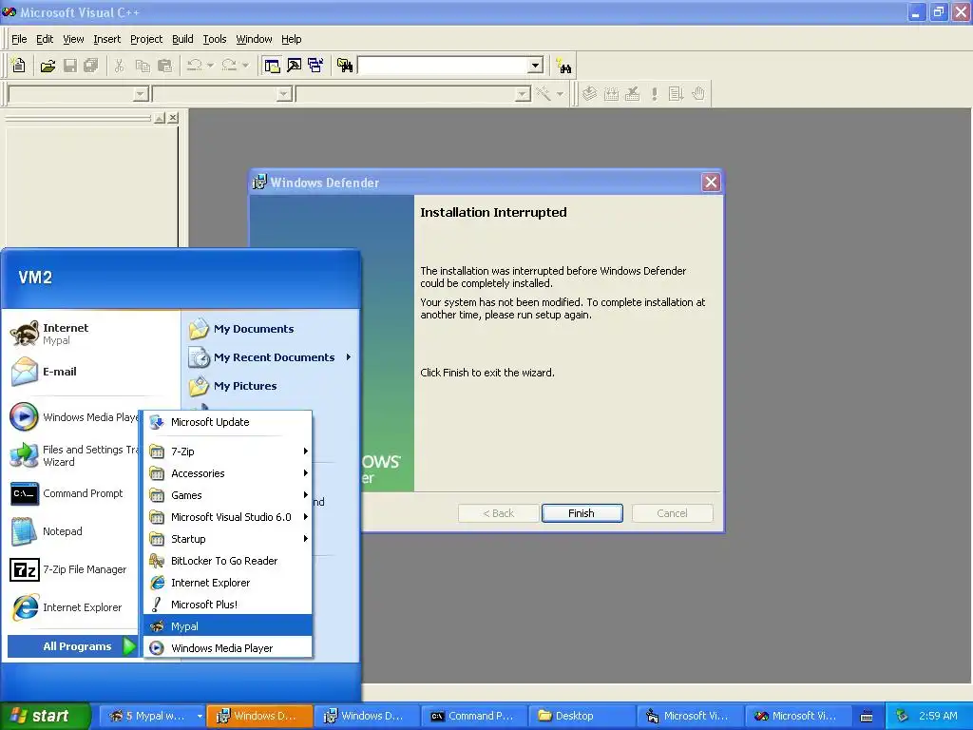Open WizardBar actions dropdown arrow
The height and width of the screenshot is (730, 973).
pyautogui.click(x=560, y=94)
